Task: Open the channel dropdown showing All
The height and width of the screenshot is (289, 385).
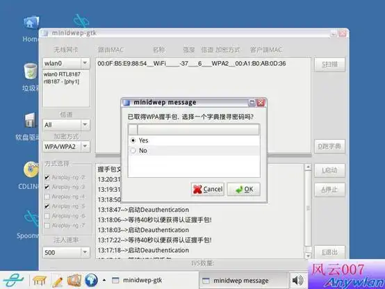Action: (x=85, y=125)
